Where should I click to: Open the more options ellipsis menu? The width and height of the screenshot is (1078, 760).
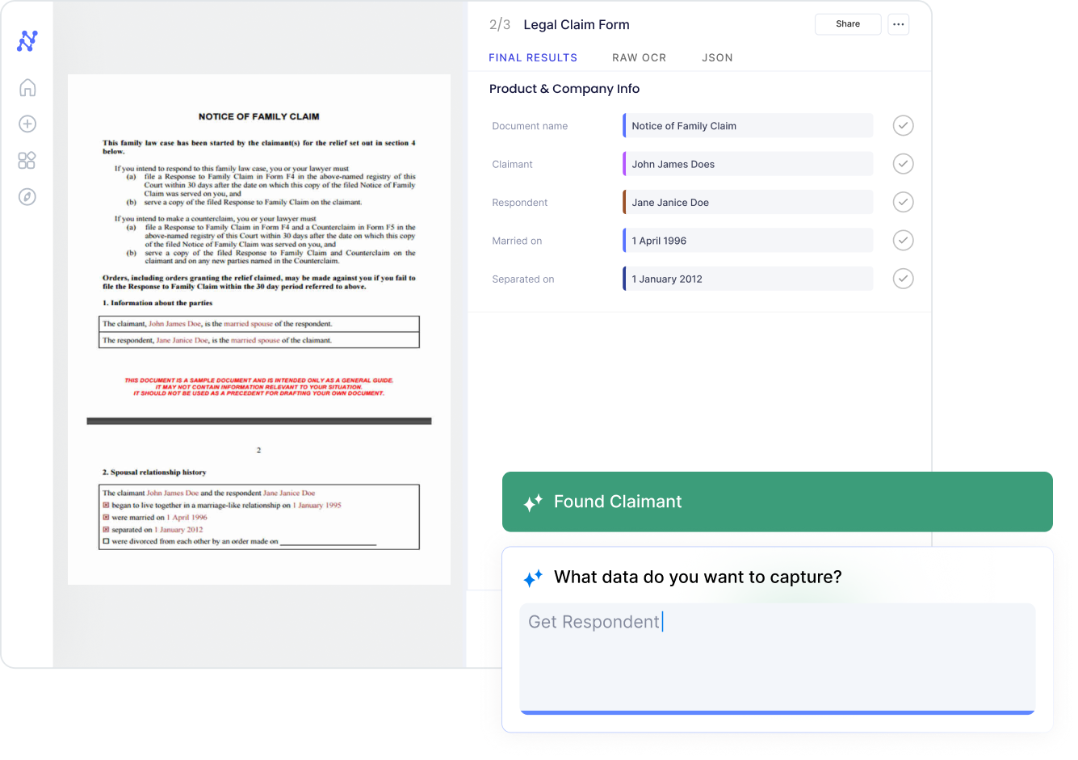click(x=898, y=24)
